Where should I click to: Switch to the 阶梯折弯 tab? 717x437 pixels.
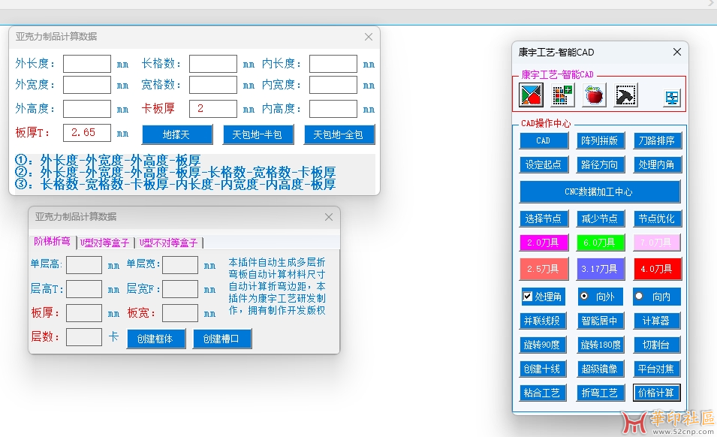pos(53,241)
